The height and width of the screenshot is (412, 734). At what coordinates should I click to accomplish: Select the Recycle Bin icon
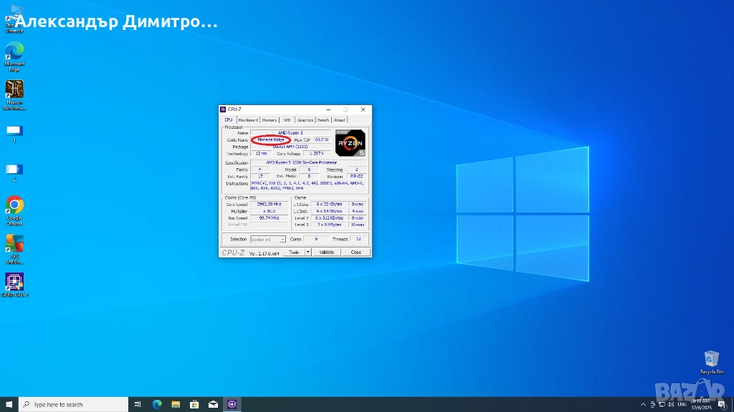[x=712, y=359]
